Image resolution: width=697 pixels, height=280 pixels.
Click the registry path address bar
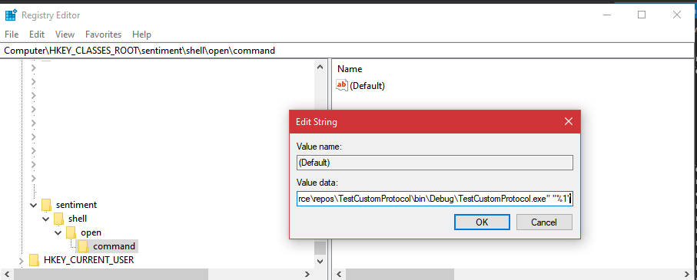click(347, 51)
